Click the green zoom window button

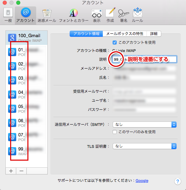(x=18, y=3)
